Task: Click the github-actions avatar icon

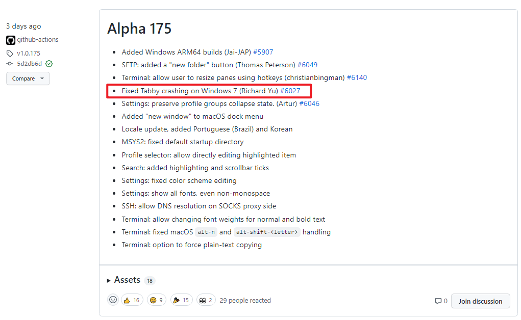Action: pos(11,40)
